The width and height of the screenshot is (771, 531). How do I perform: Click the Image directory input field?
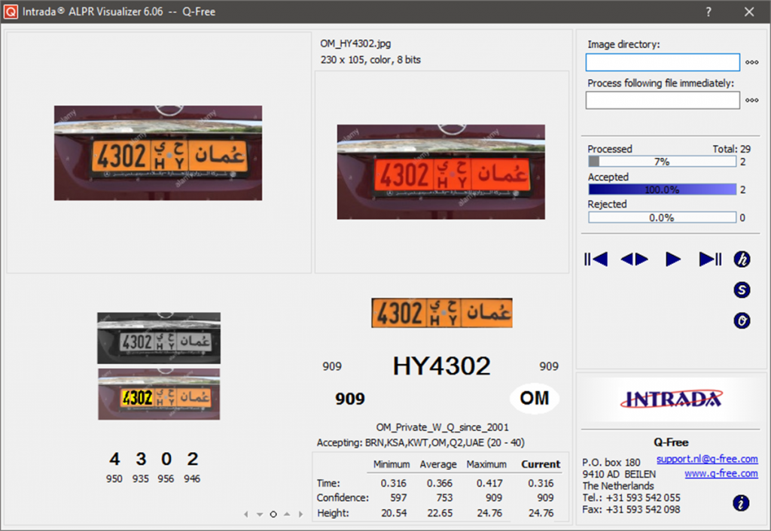click(x=663, y=62)
